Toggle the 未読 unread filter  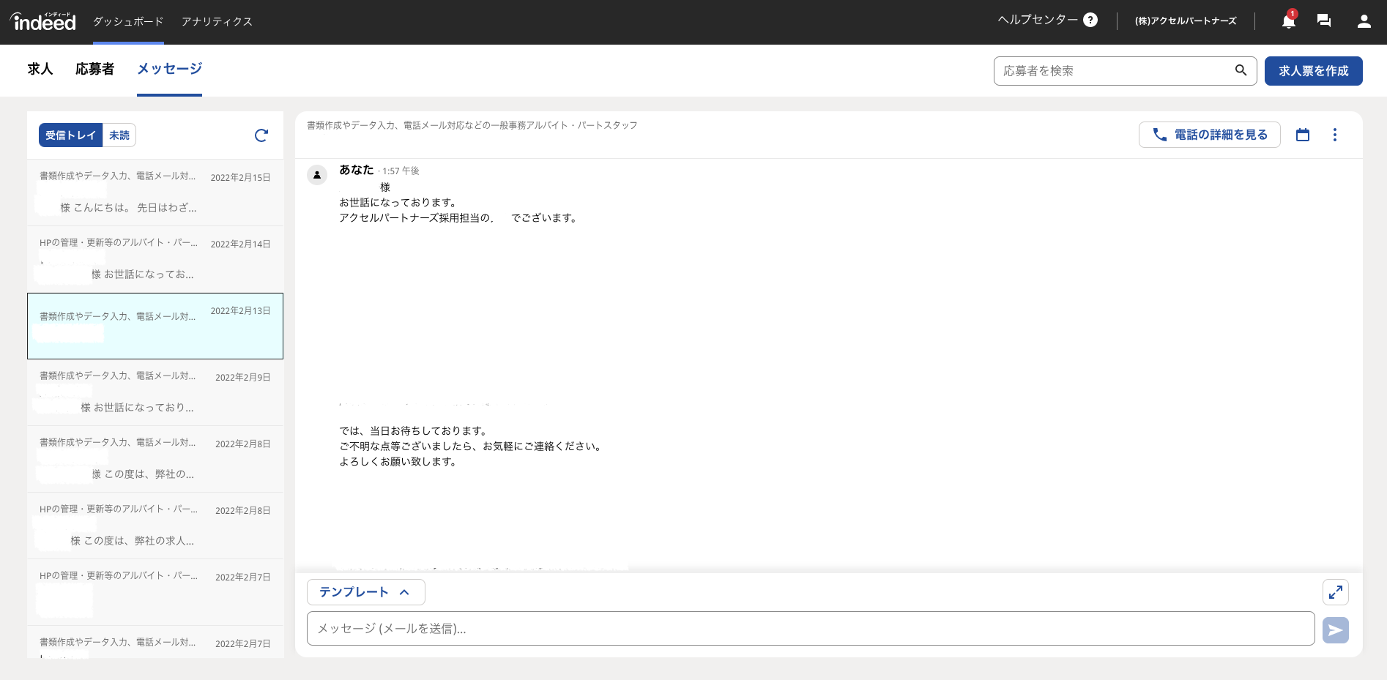point(119,135)
